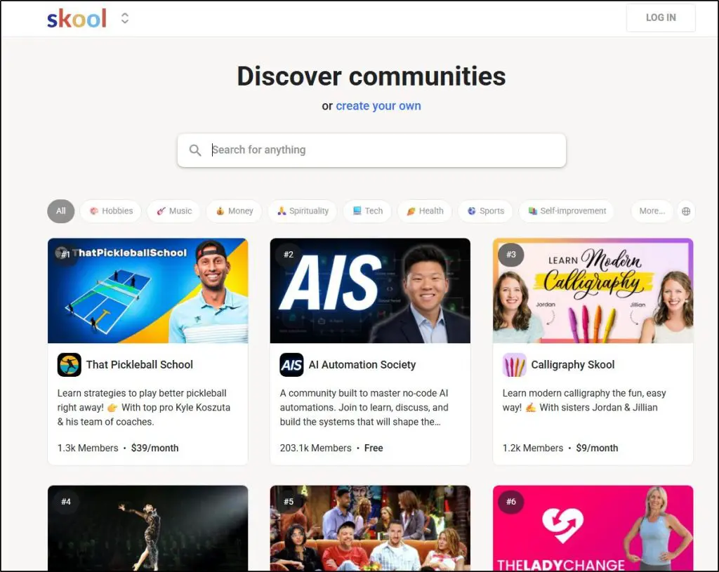Open the globe language selector
This screenshot has width=719, height=572.
686,211
